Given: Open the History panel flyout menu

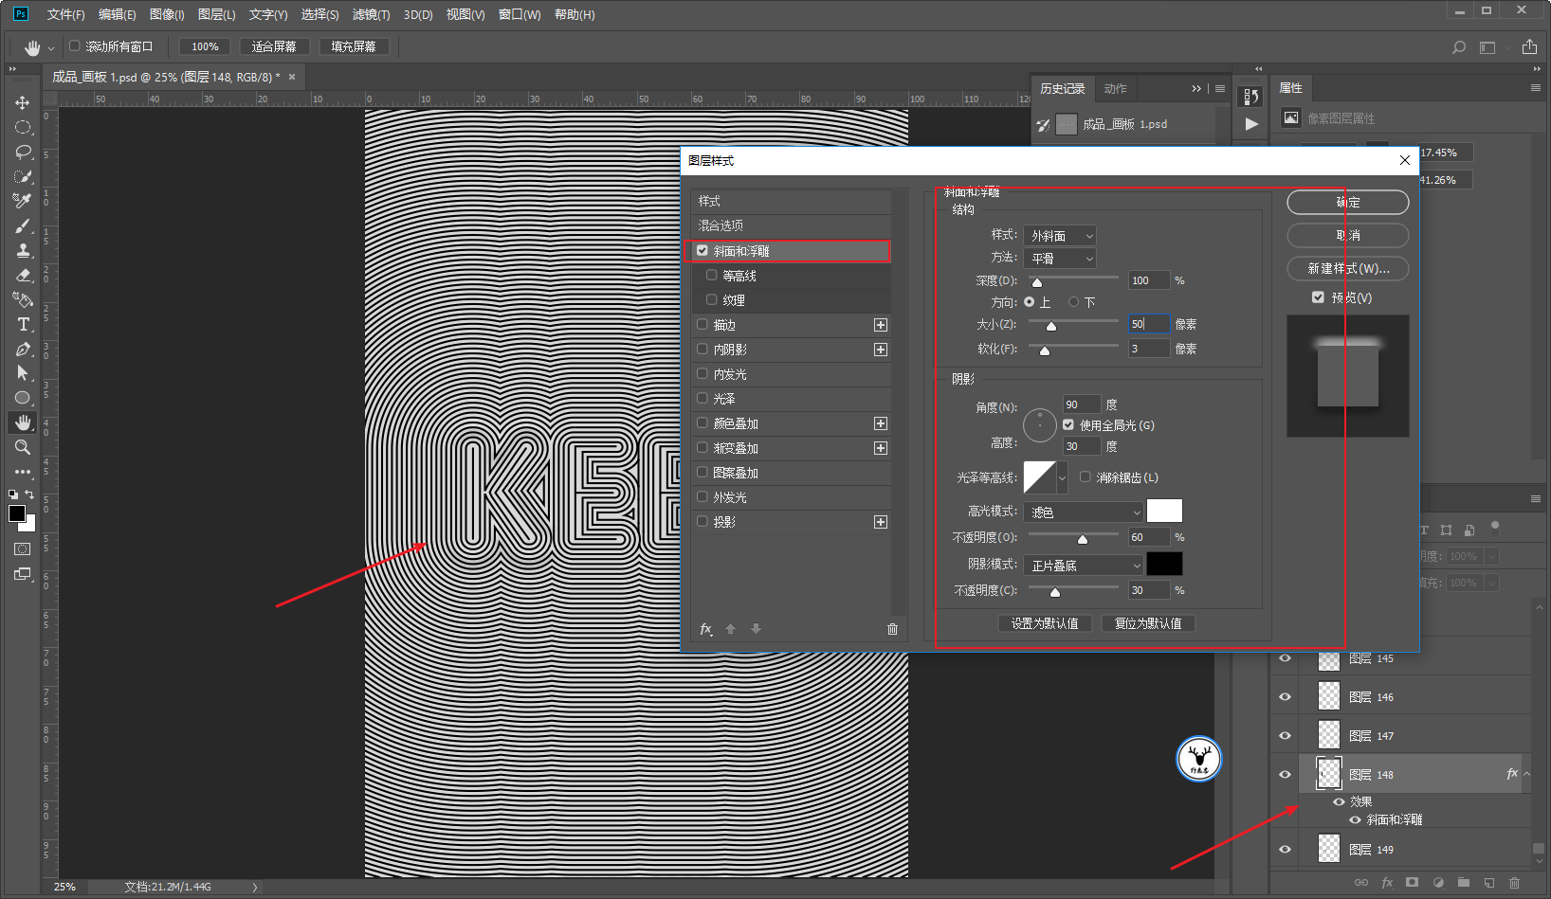Looking at the screenshot, I should [x=1220, y=89].
